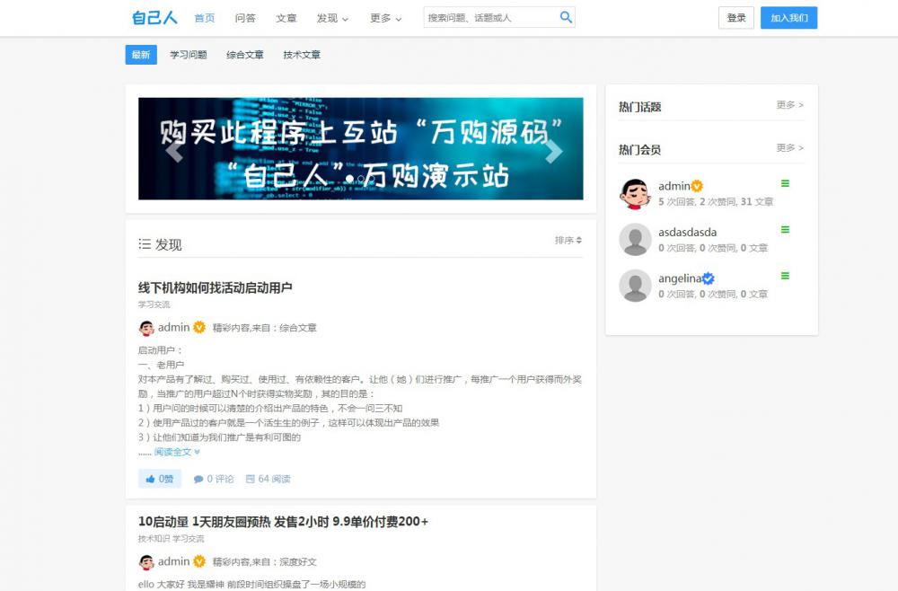
Task: Click the blue verified badge next to angelina
Action: (709, 278)
